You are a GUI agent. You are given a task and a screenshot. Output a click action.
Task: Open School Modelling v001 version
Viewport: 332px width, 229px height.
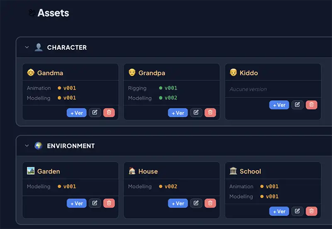pyautogui.click(x=272, y=197)
